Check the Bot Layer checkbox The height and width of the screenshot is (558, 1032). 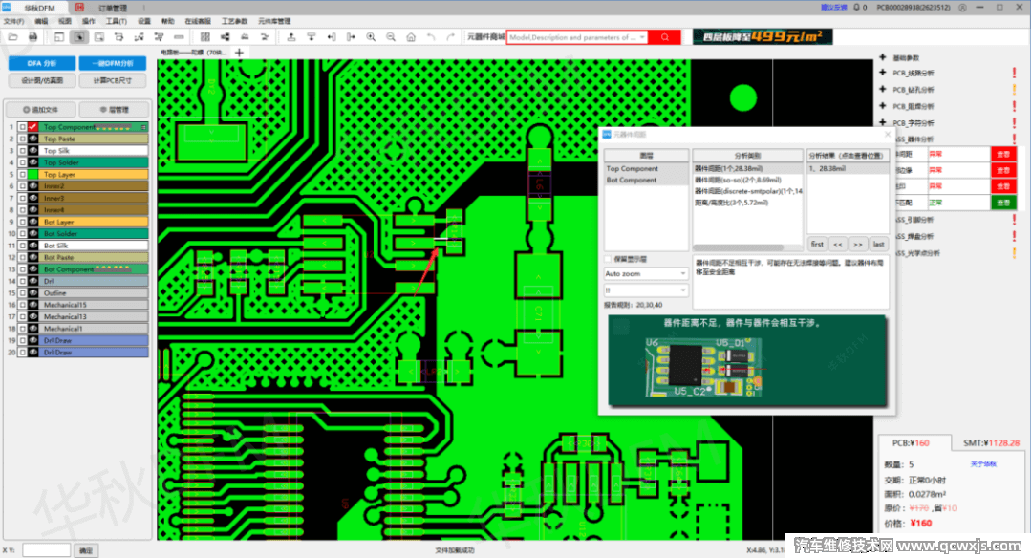[x=22, y=223]
